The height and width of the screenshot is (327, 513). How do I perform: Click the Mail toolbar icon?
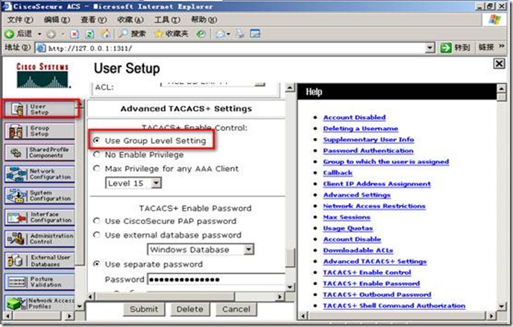click(x=220, y=34)
